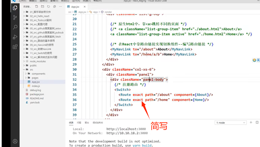Switch to the 终端 panel tab
Screen dimensions: 260x147
coord(71,123)
